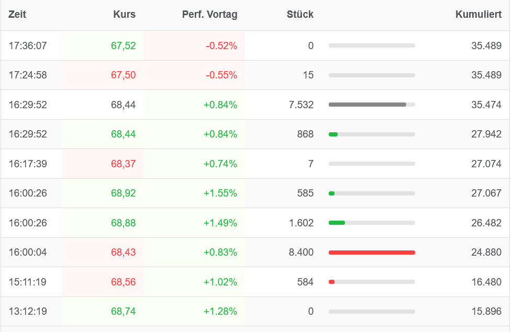Select the 17:36:07 timestamp row
This screenshot has width=513, height=332.
(x=28, y=46)
